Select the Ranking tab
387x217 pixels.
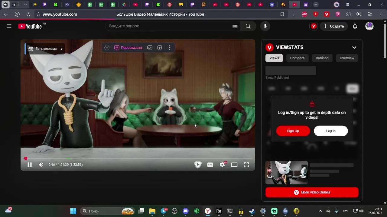coord(322,58)
